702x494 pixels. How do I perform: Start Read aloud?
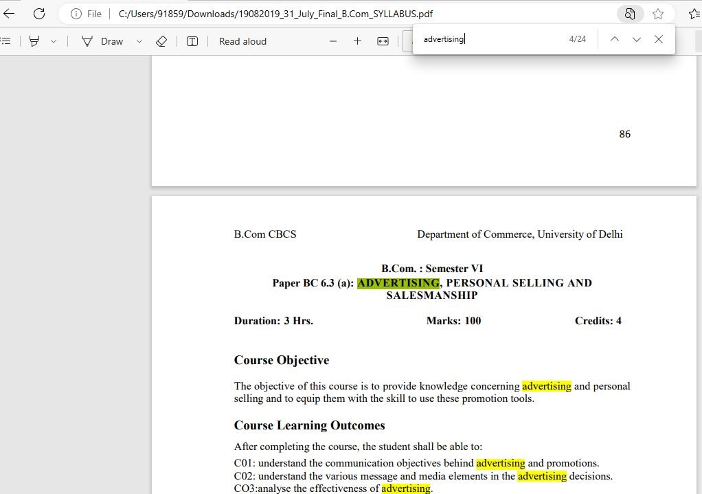pyautogui.click(x=242, y=41)
